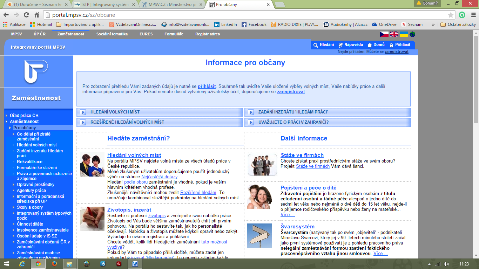
Task: Open Školy a obory sidebar link
Action: click(30, 207)
